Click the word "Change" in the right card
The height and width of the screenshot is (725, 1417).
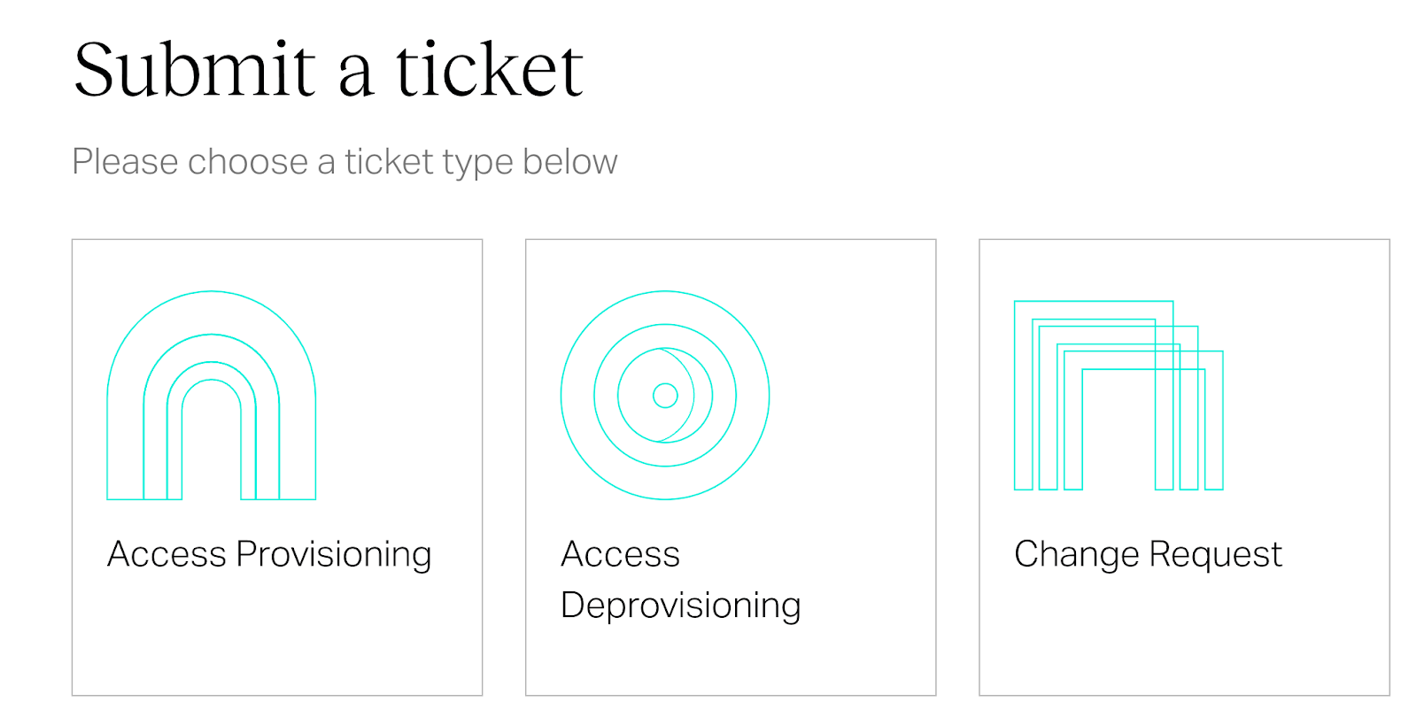tap(1076, 554)
